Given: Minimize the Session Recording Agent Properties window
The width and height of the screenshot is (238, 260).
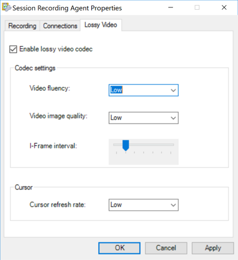Looking at the screenshot, I should tap(171, 7).
